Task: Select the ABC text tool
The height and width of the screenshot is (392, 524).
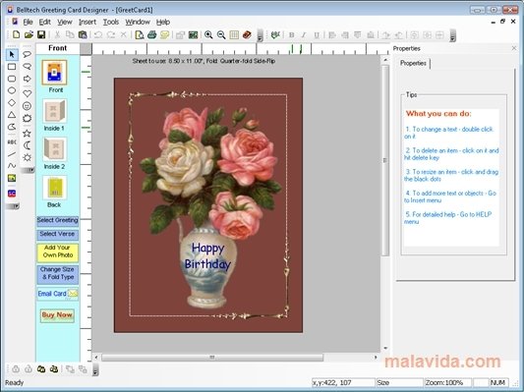Action: [x=12, y=141]
